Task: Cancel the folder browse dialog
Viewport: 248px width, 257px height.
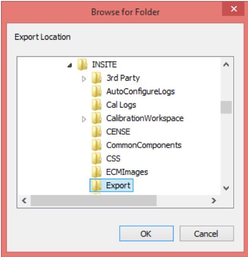Action: click(x=207, y=234)
